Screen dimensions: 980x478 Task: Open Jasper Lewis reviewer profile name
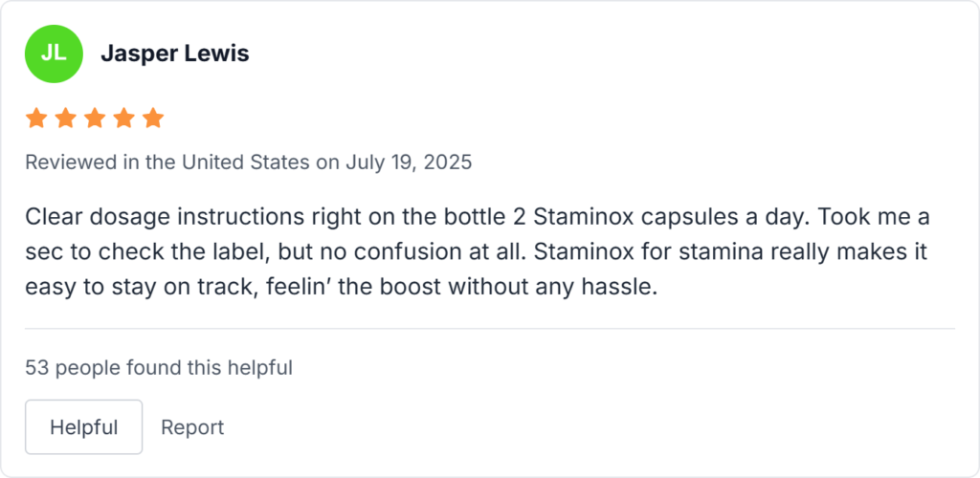(174, 54)
